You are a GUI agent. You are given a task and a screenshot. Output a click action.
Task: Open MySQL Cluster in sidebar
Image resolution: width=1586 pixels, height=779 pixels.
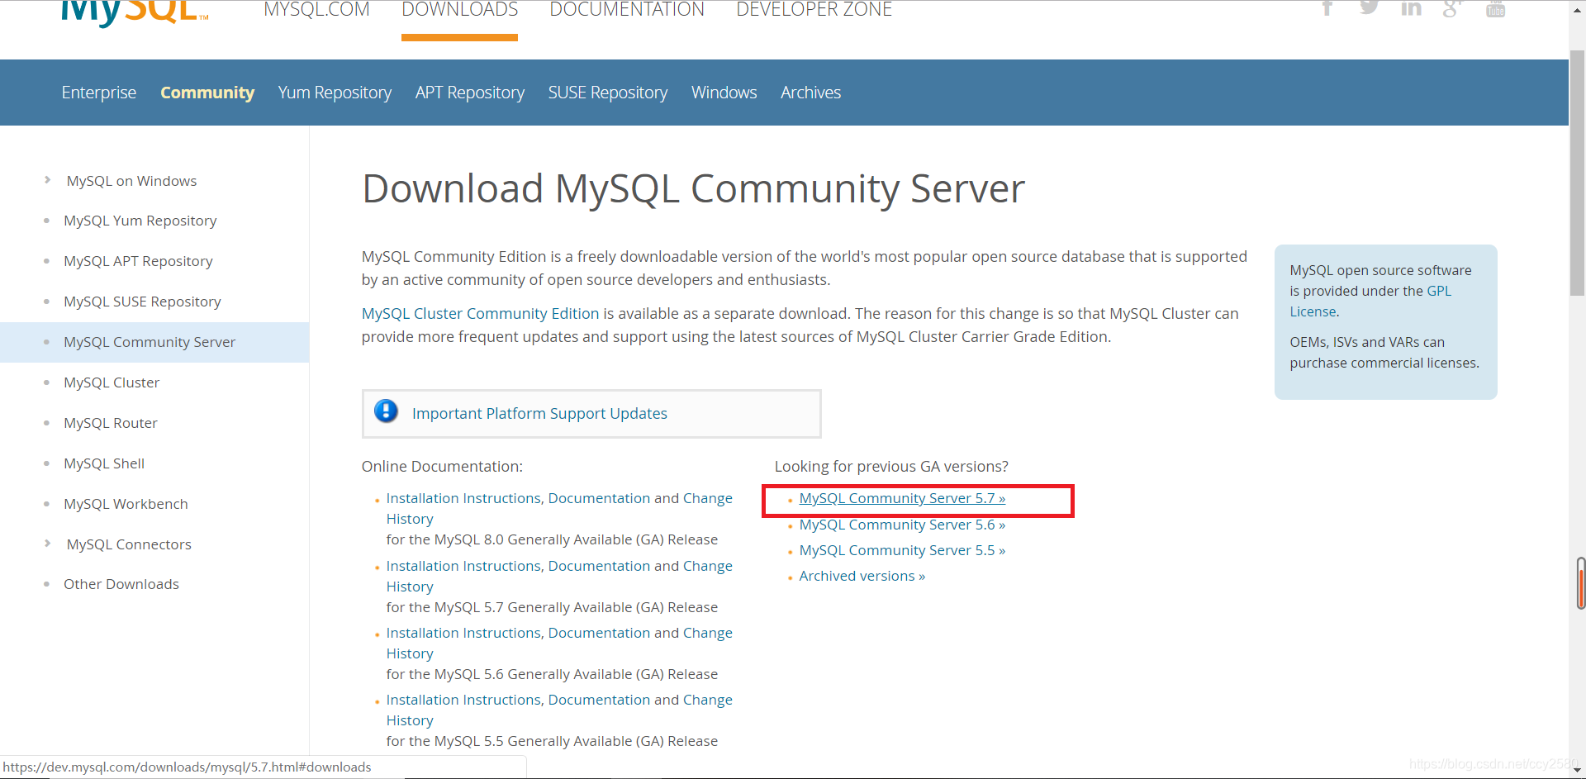[x=112, y=382]
